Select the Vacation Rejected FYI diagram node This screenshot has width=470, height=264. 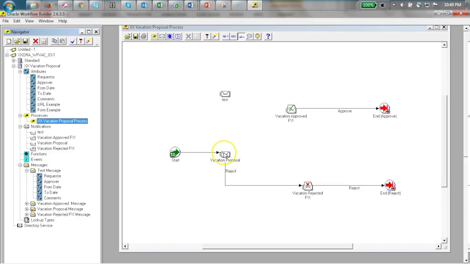coord(308,186)
